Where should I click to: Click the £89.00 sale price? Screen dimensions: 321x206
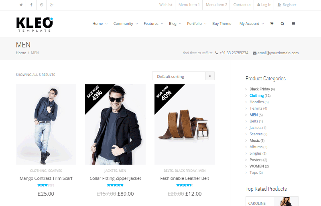(126, 194)
